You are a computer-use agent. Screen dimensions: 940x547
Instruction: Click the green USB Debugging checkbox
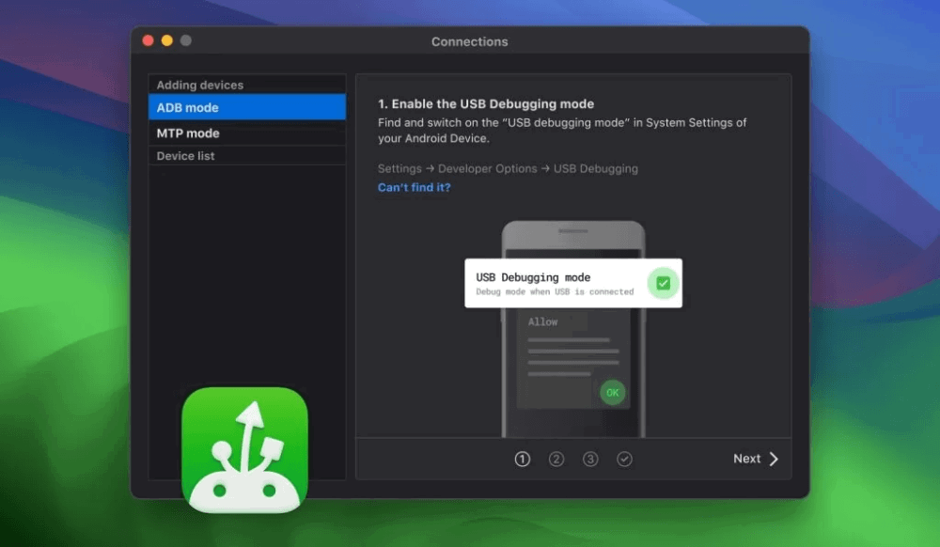point(663,284)
